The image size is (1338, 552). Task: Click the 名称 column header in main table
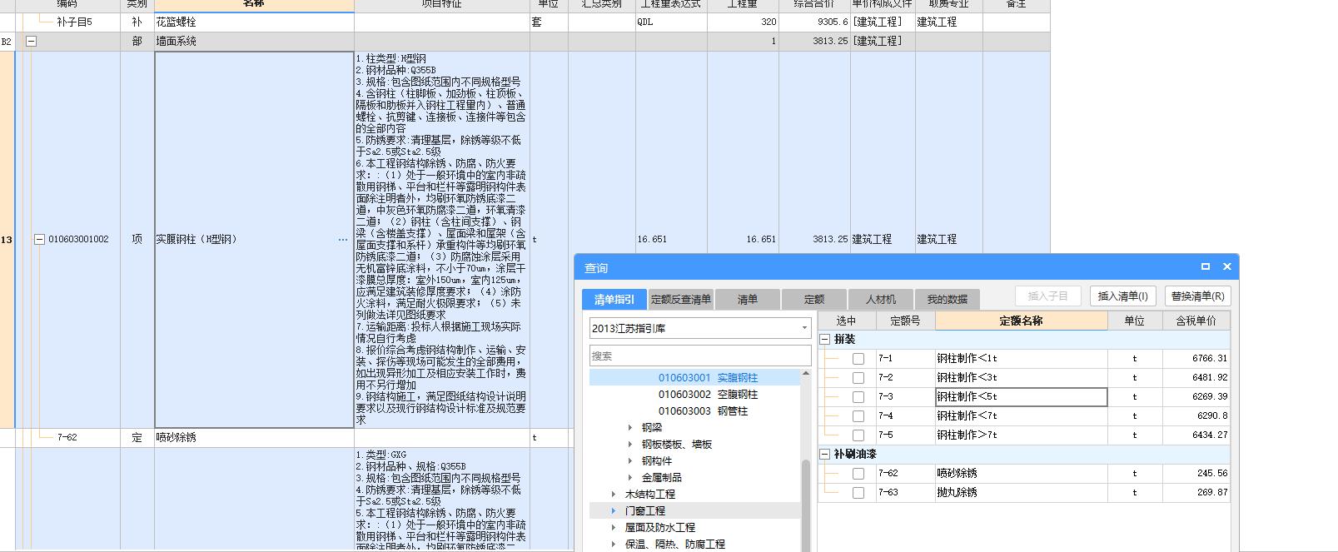pos(254,4)
